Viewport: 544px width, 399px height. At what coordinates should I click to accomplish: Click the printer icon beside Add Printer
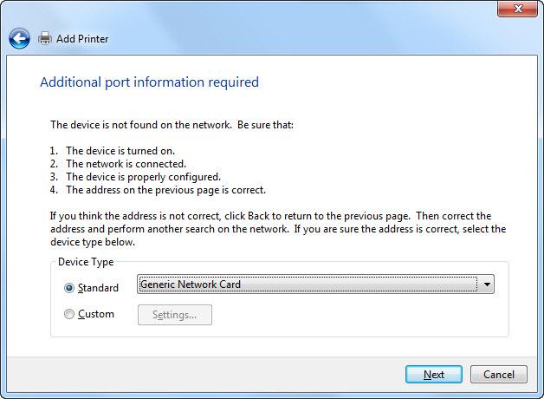pos(45,38)
